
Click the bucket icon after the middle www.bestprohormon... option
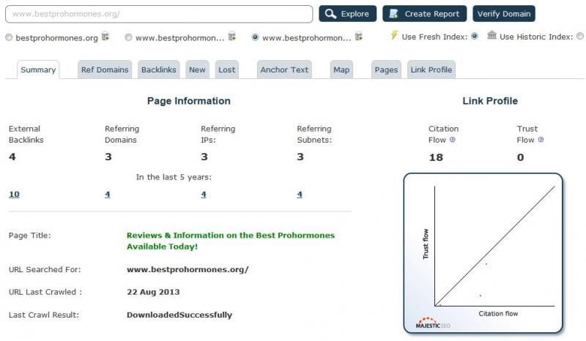[x=232, y=37]
